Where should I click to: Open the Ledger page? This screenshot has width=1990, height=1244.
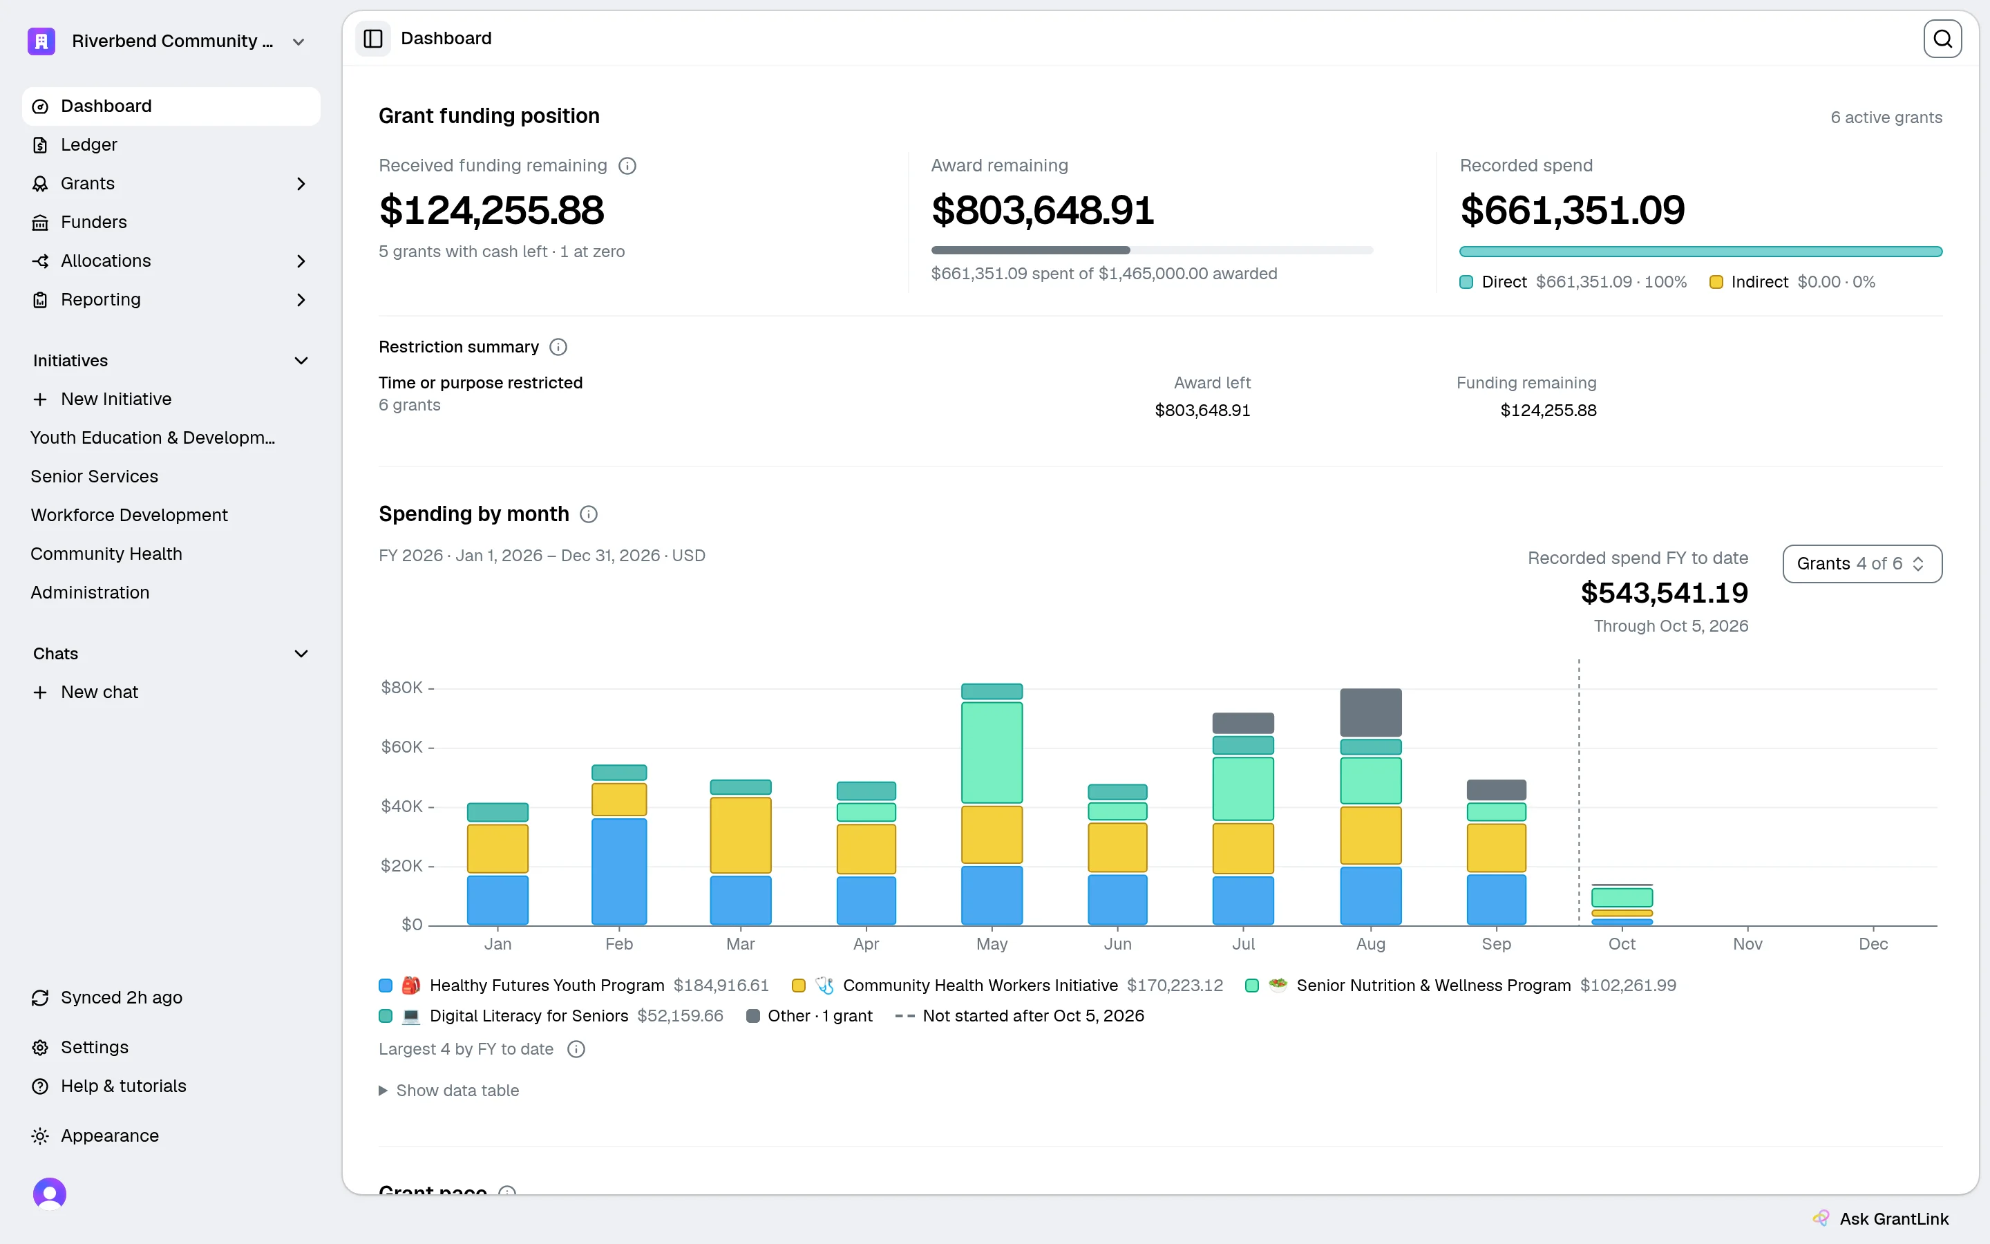(171, 145)
